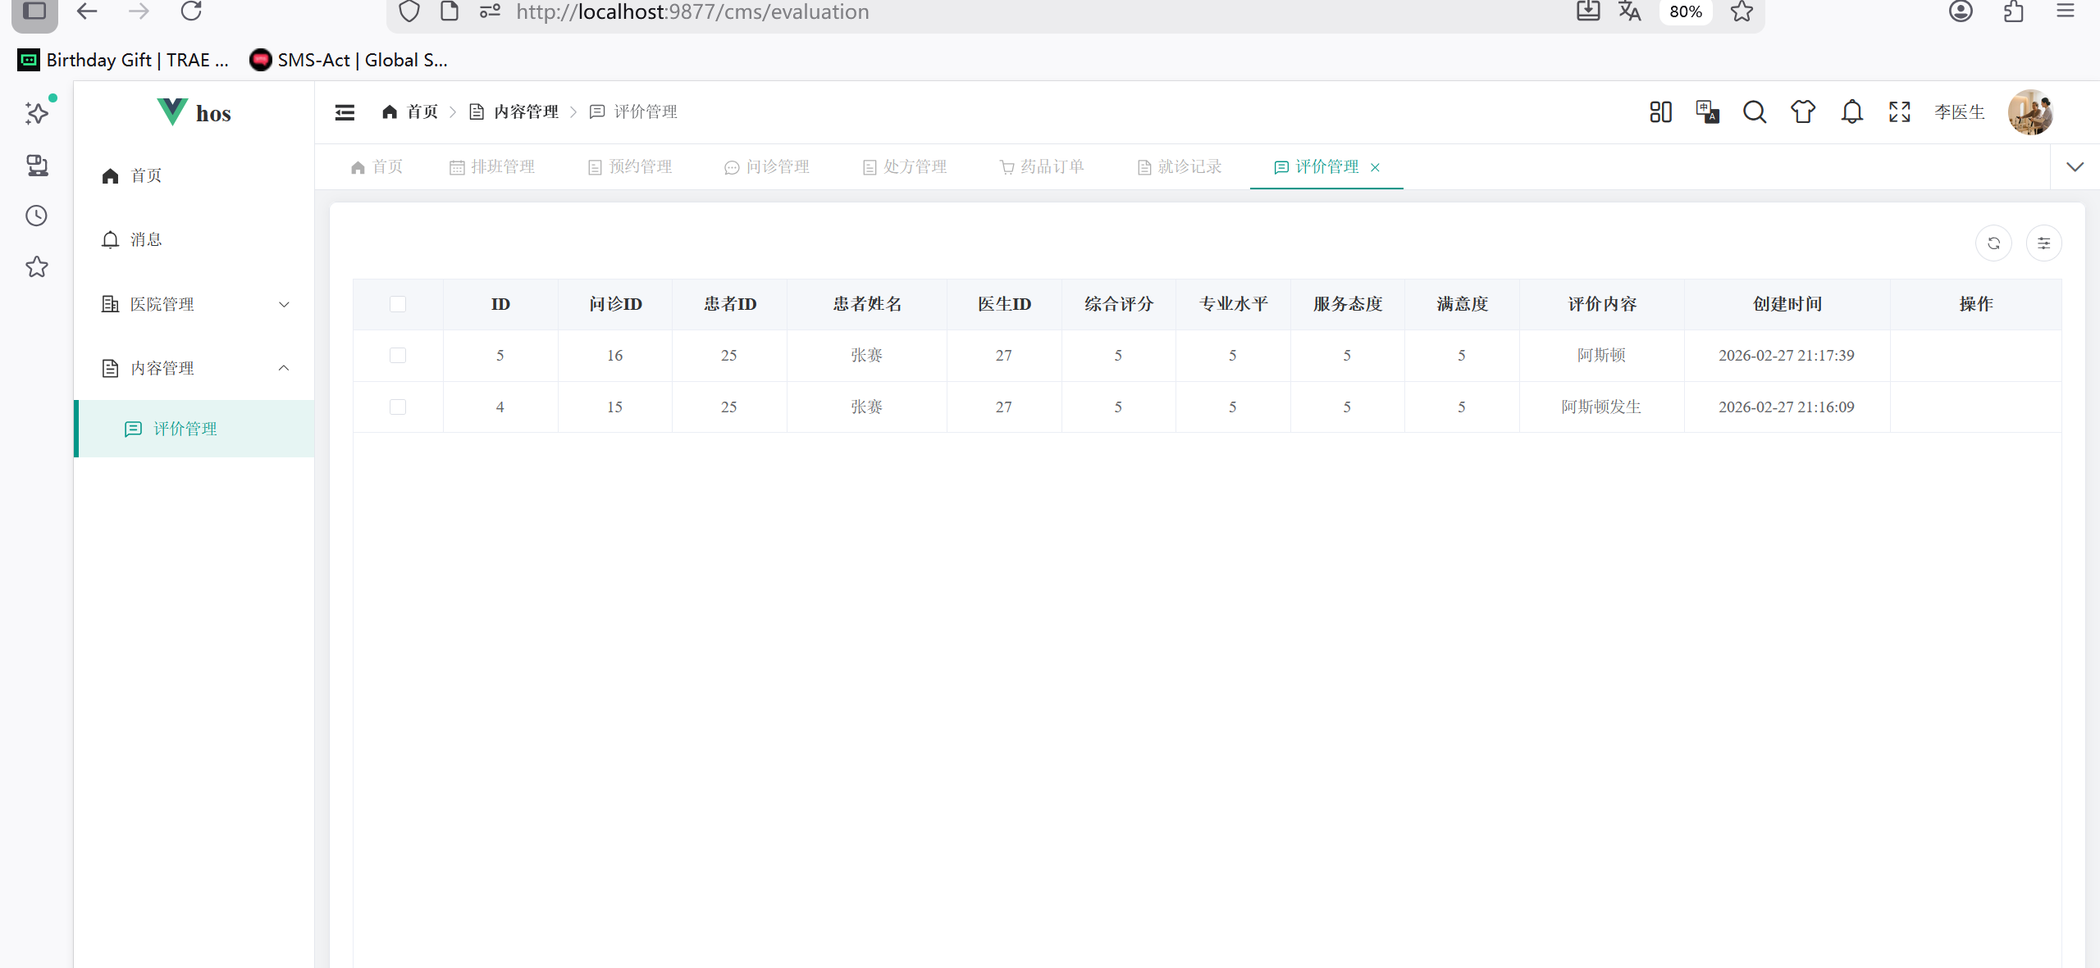
Task: Click the table refresh button
Action: click(1993, 243)
